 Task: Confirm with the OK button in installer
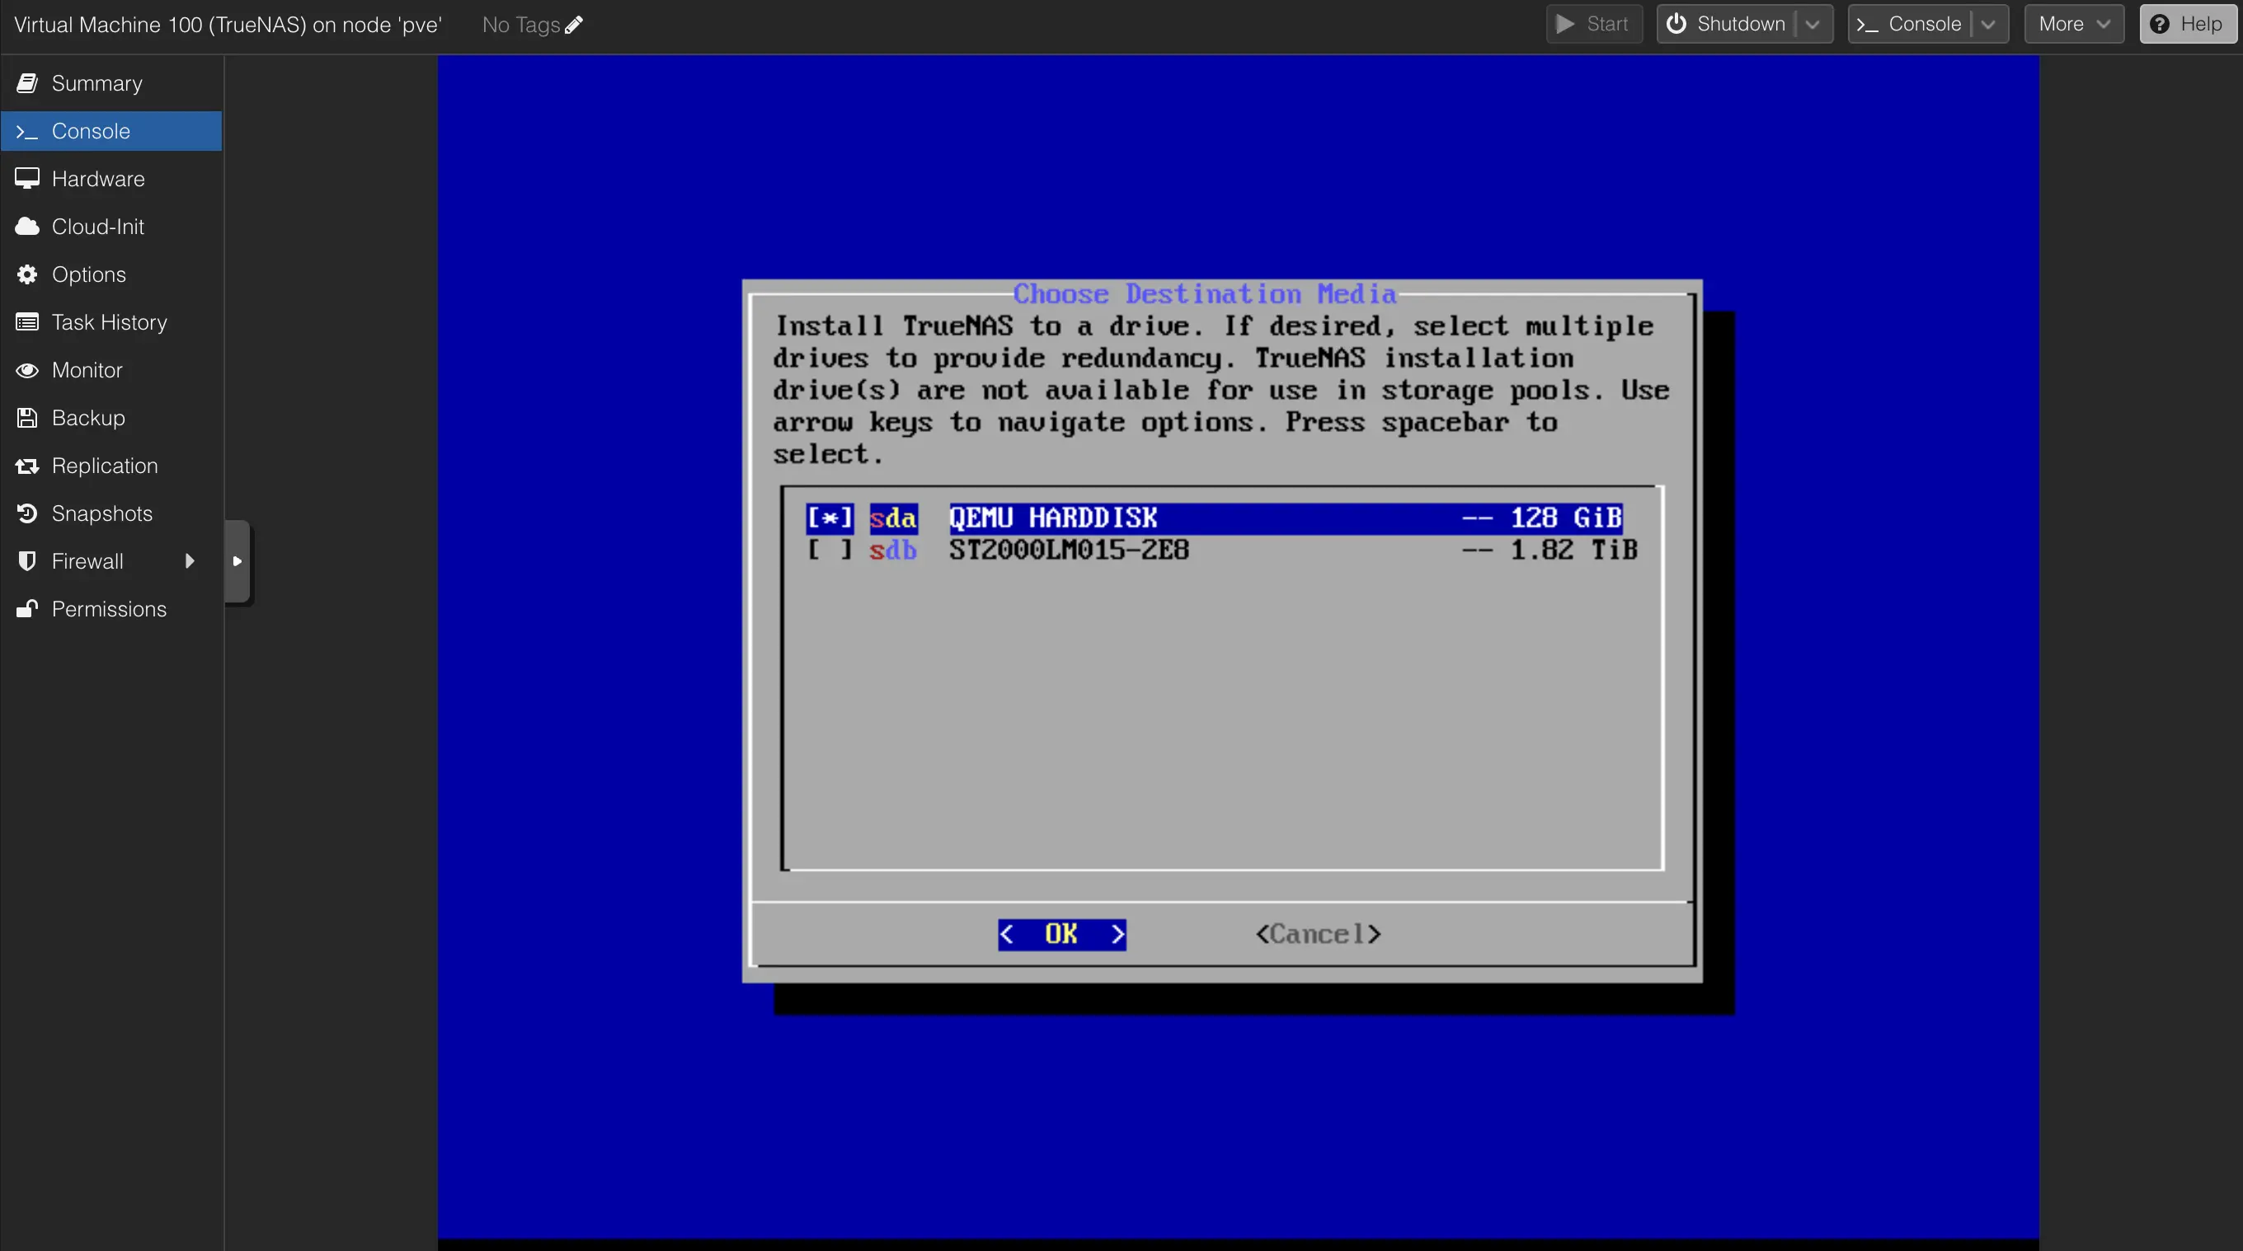(1062, 935)
